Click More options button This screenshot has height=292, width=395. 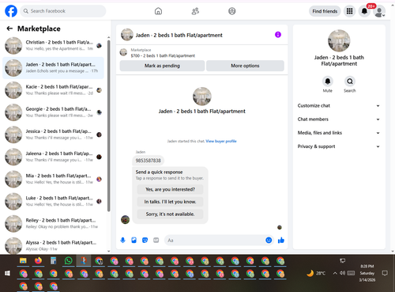coord(245,66)
